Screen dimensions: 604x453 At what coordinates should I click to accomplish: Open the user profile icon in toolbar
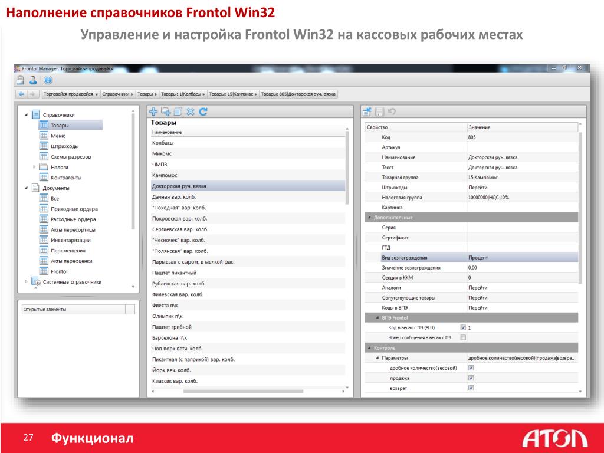(x=34, y=80)
